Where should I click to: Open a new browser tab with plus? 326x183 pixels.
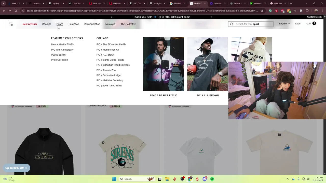(x=291, y=4)
